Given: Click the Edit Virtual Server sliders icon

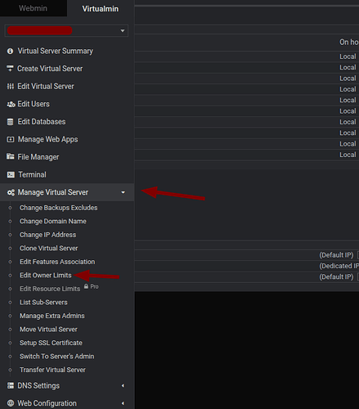Looking at the screenshot, I should coord(10,87).
